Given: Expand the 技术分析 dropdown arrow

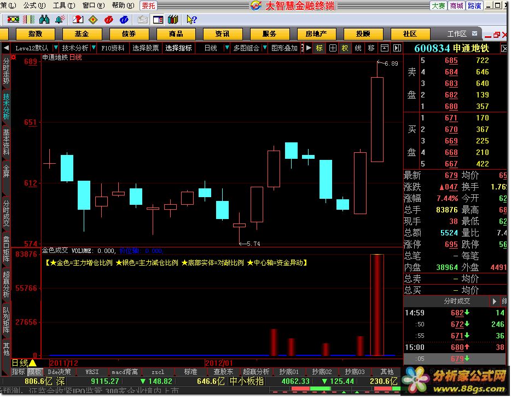Looking at the screenshot, I should (94, 48).
